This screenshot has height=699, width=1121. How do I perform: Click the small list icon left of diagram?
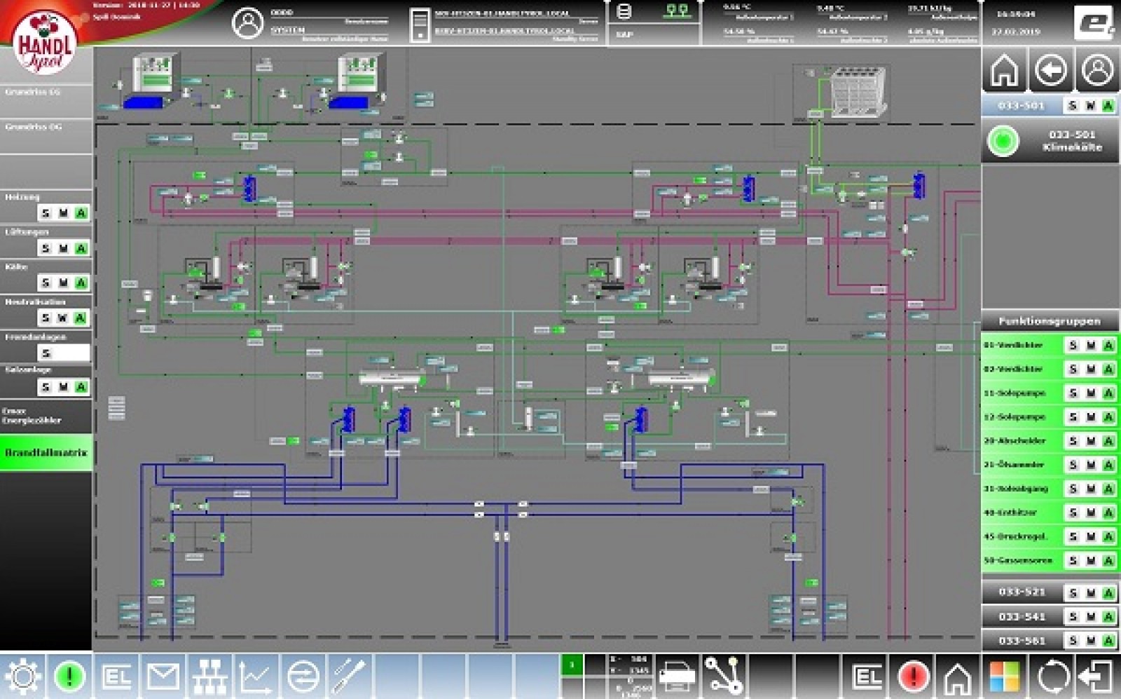116,409
